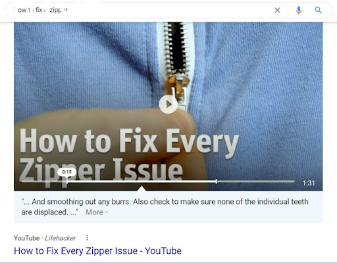
Task: Jump to the 0:15 marker on video timeline
Action: point(67,181)
